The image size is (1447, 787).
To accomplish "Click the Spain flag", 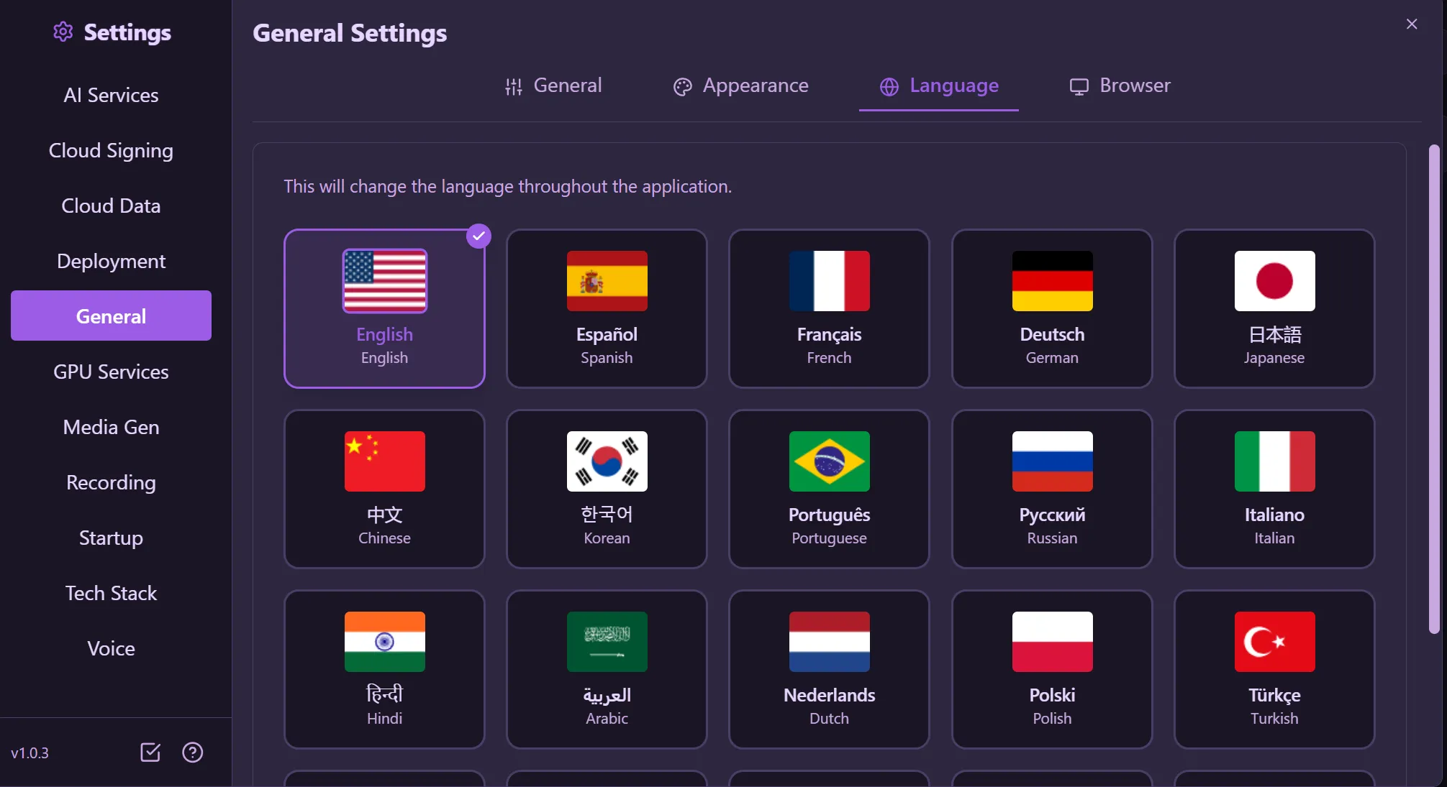I will click(x=607, y=281).
